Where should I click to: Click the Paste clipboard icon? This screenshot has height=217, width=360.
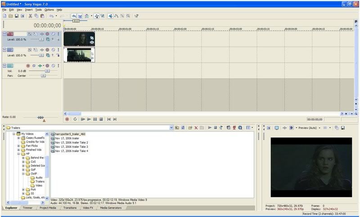tap(42, 16)
